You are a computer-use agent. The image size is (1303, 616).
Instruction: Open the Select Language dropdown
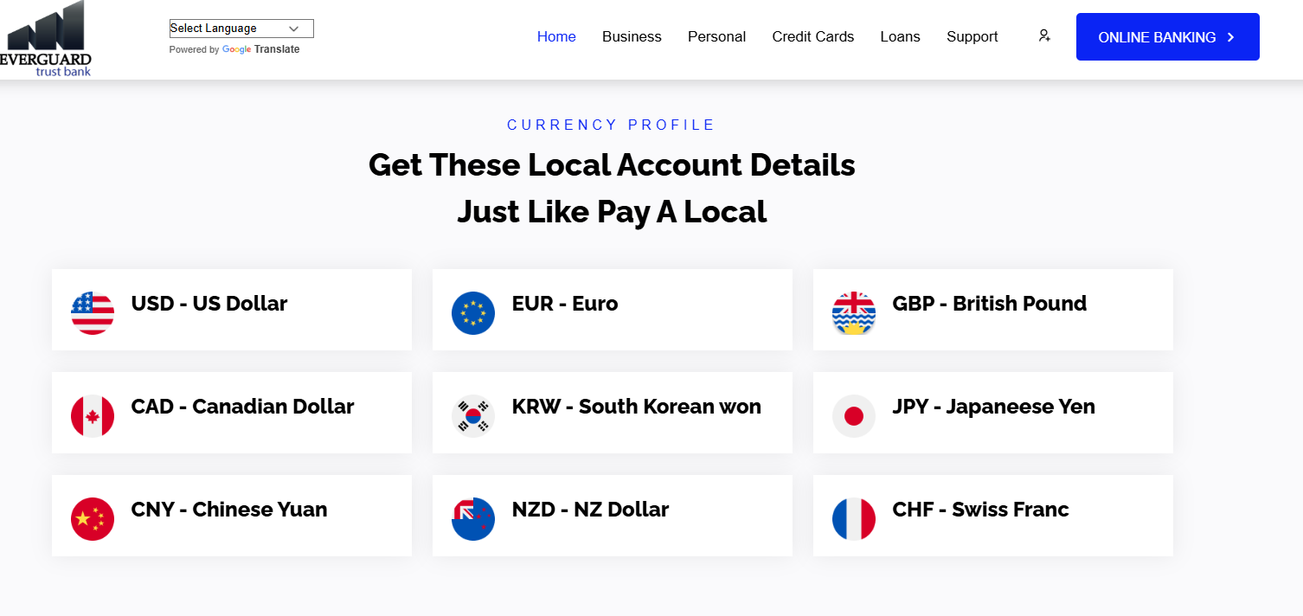241,29
